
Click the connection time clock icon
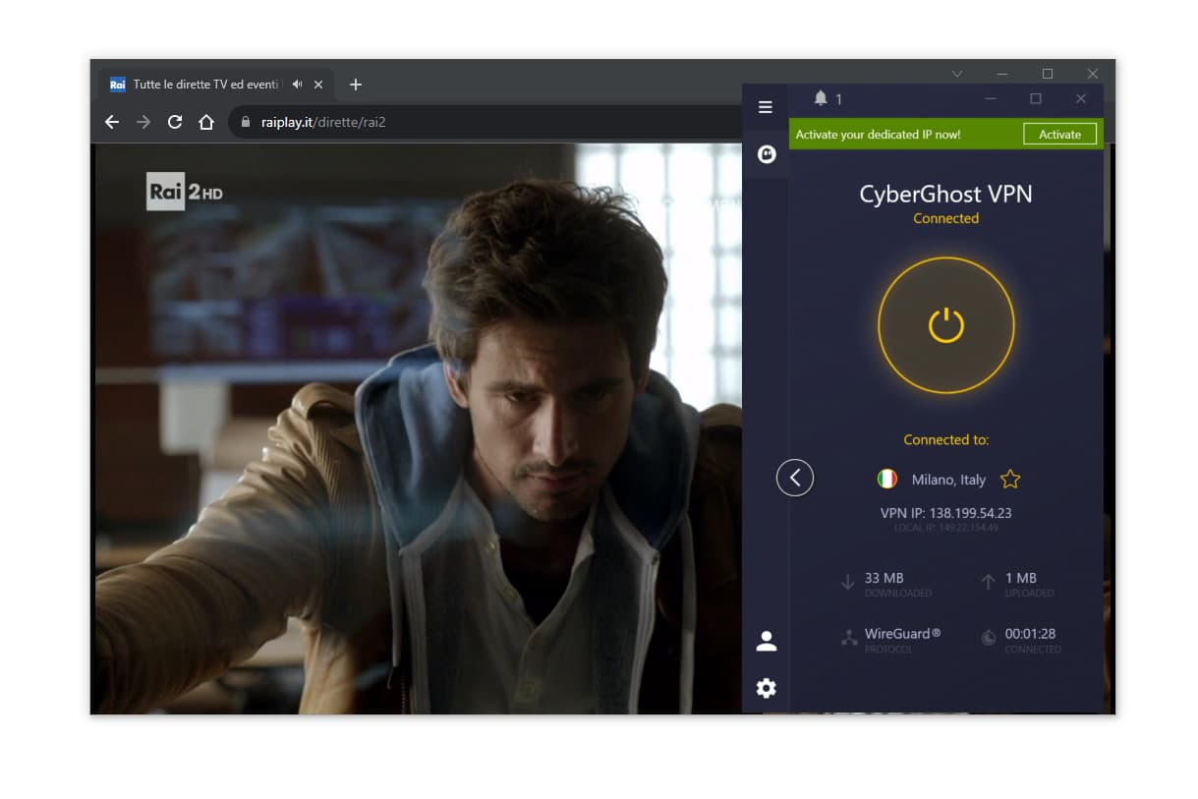pos(988,638)
